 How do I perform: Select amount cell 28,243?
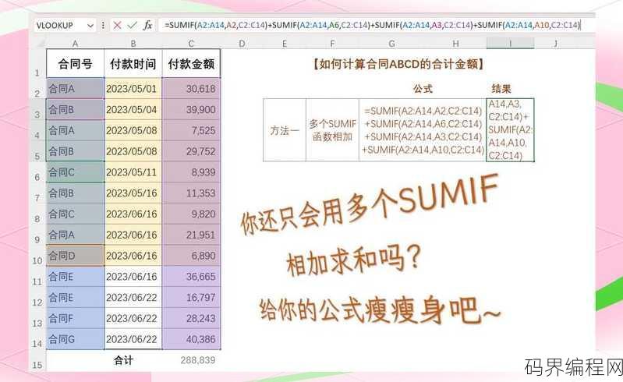click(x=191, y=319)
